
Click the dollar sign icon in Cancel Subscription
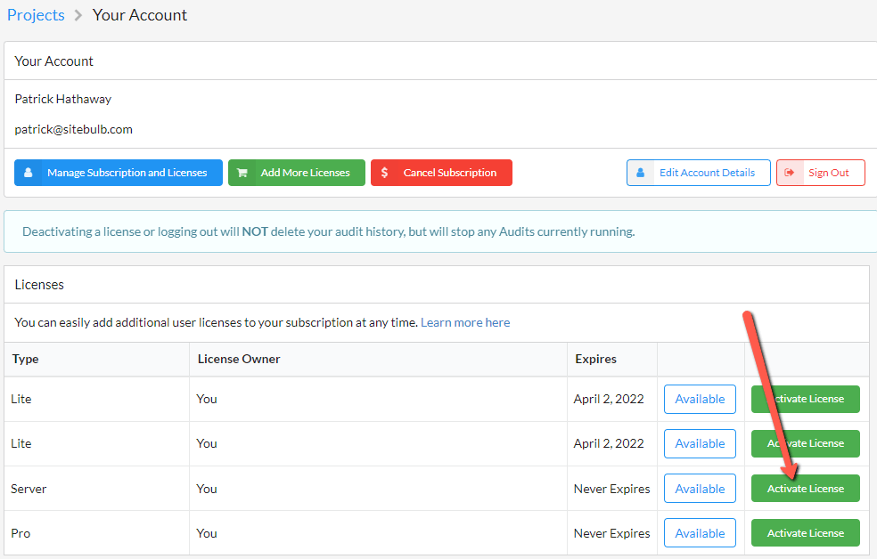pyautogui.click(x=384, y=173)
